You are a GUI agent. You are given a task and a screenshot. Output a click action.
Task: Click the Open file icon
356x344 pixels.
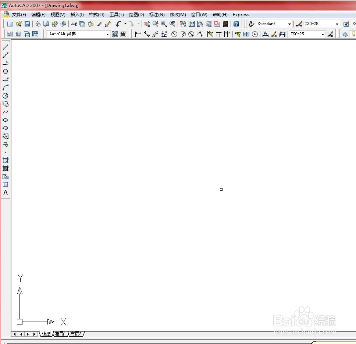[19, 24]
